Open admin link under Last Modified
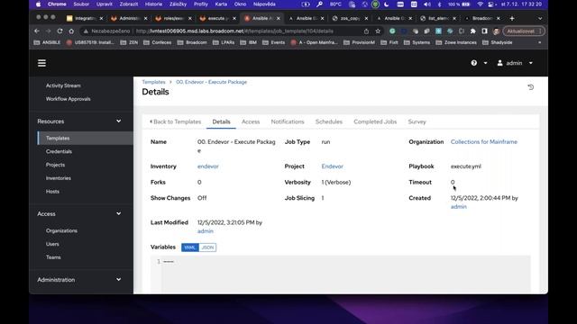Viewport: 577px width, 324px height. (x=206, y=231)
